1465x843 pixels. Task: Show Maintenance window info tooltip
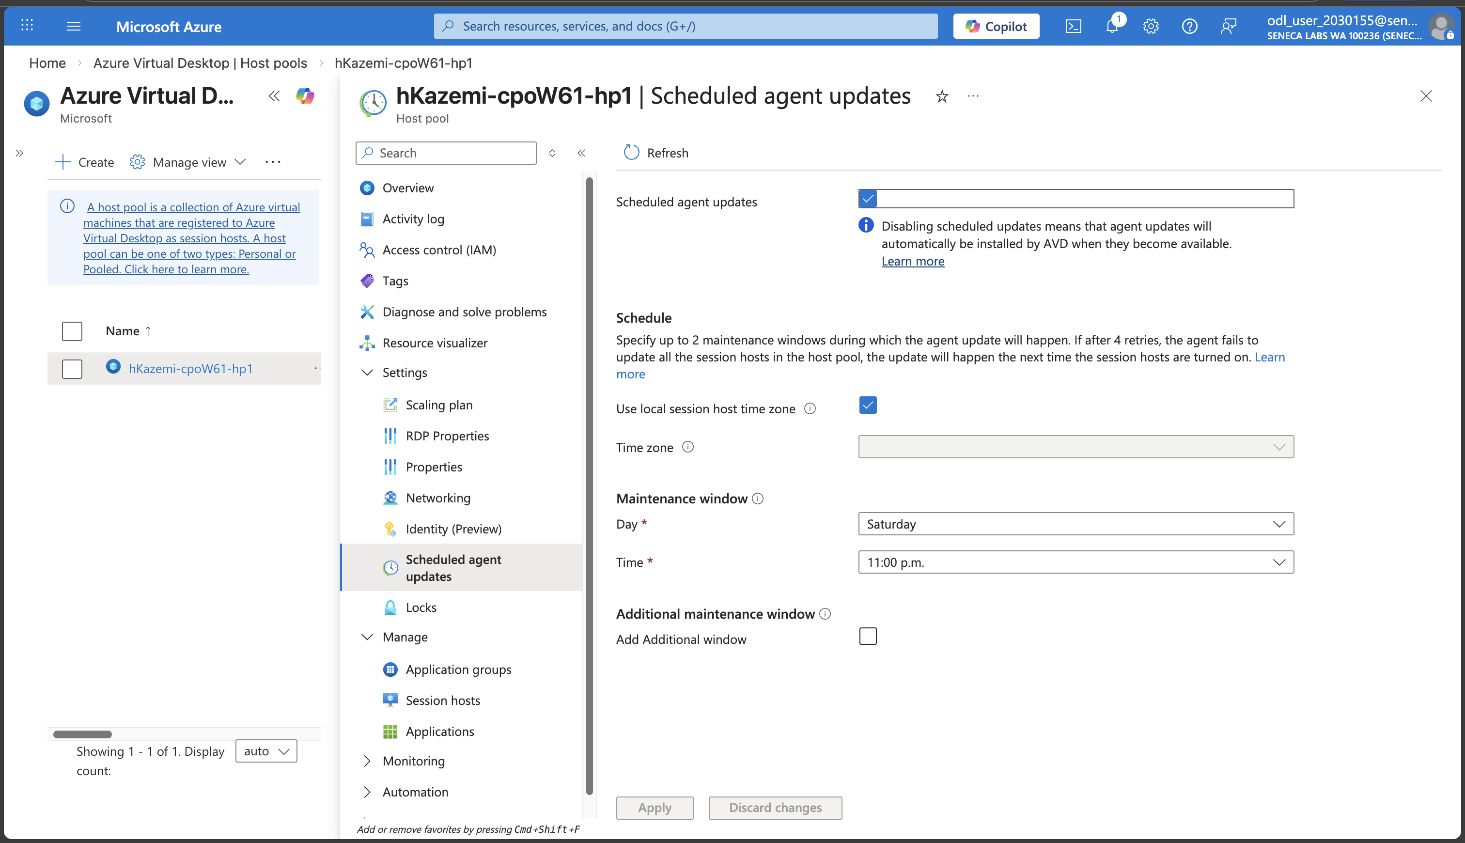click(x=758, y=499)
